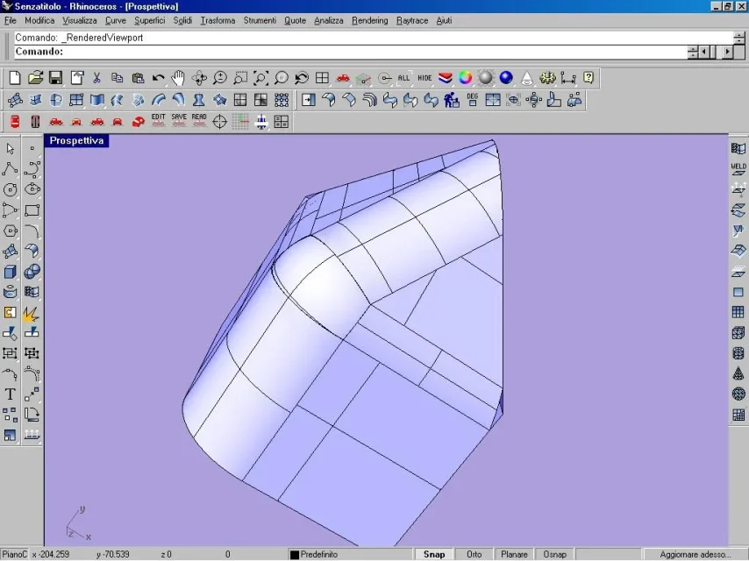Click the PianoC coordinate label

[15, 554]
